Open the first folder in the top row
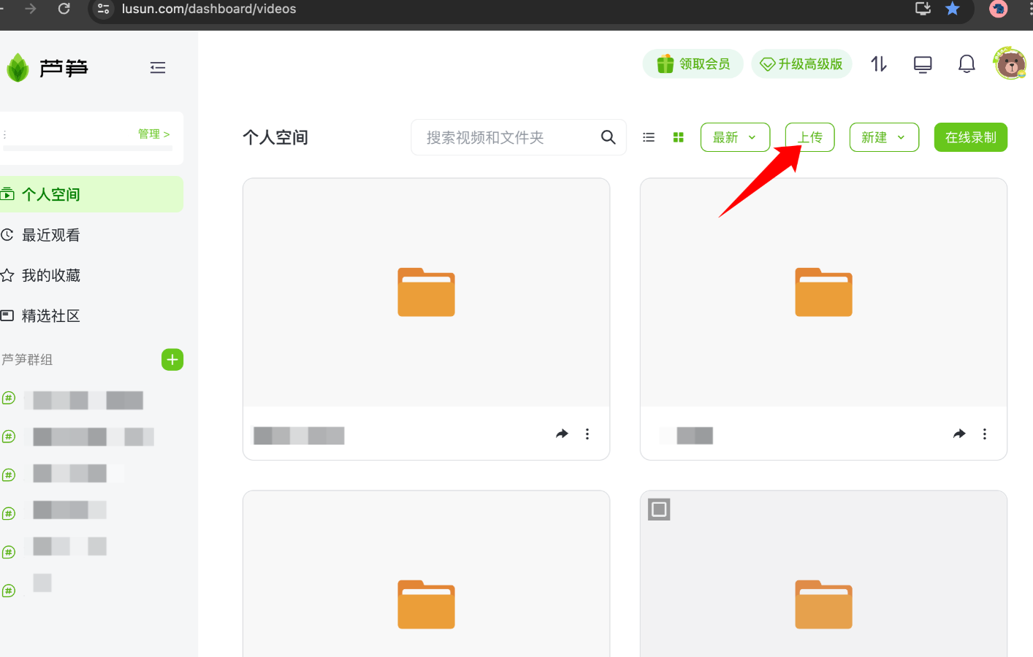 click(x=426, y=293)
